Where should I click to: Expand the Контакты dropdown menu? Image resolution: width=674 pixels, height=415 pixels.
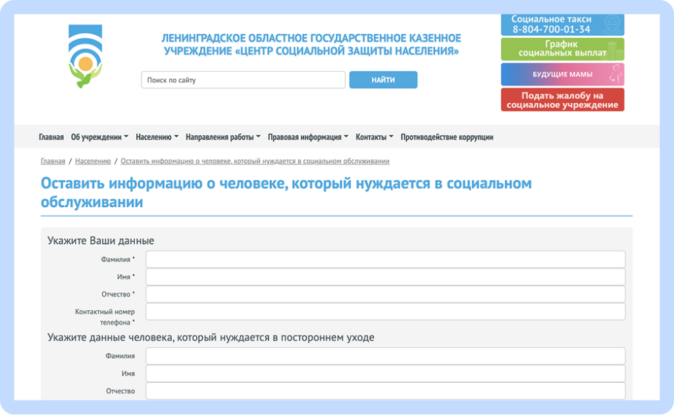click(375, 137)
